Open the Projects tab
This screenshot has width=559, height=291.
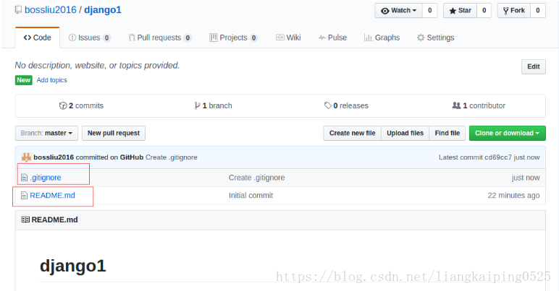tap(233, 38)
